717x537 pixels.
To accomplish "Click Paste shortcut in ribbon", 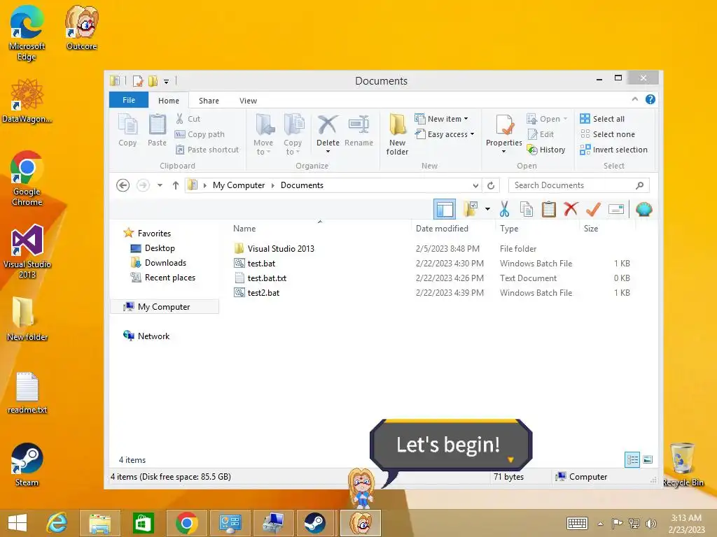I will click(x=207, y=150).
